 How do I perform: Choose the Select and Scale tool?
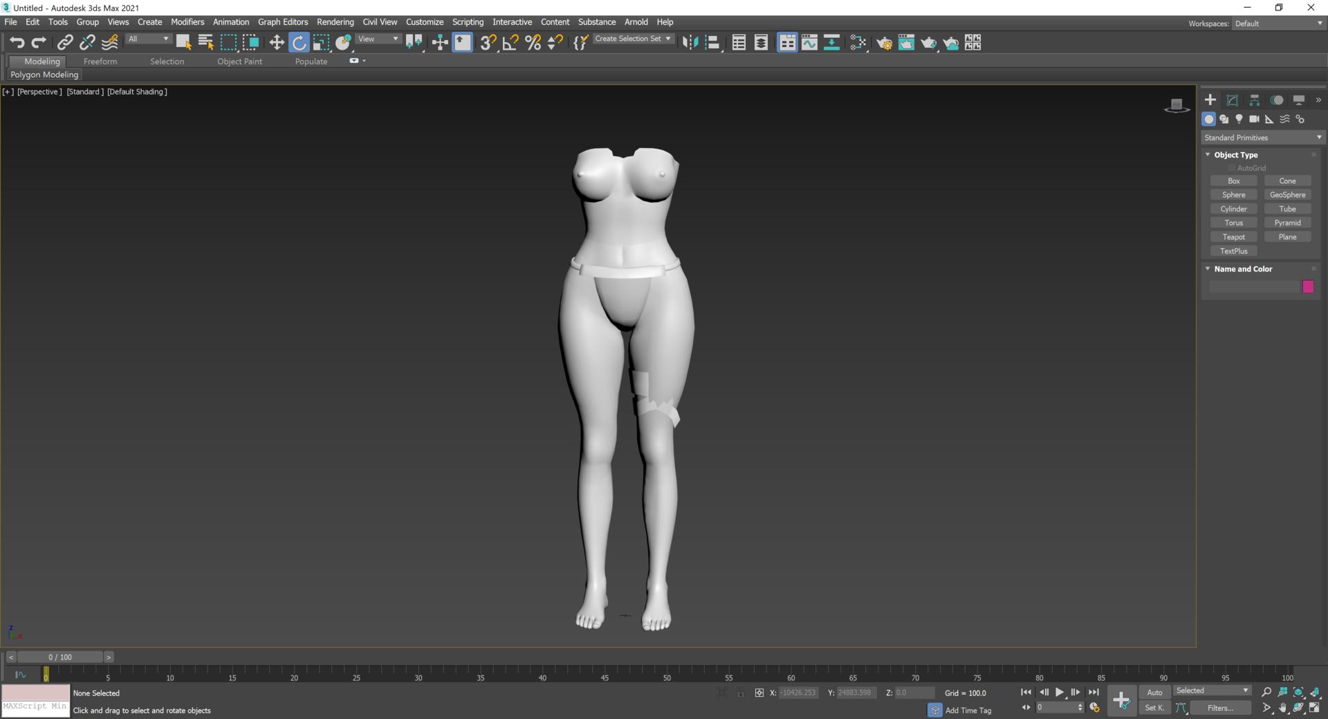point(321,43)
